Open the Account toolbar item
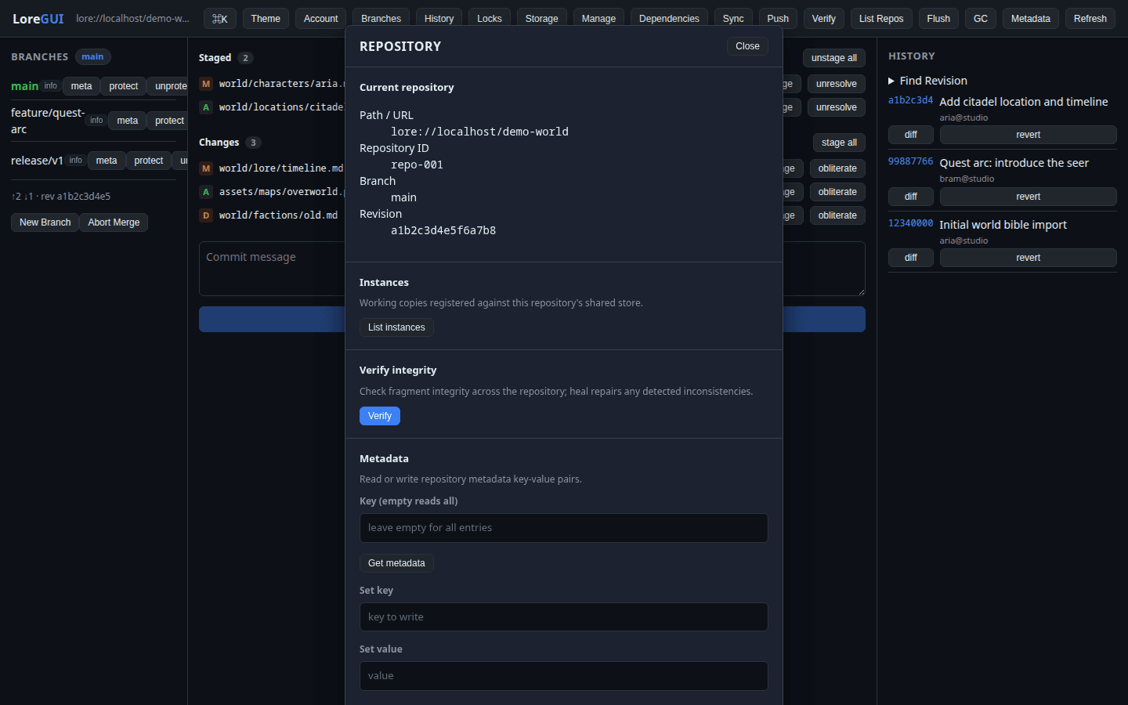The width and height of the screenshot is (1128, 705). [x=321, y=19]
